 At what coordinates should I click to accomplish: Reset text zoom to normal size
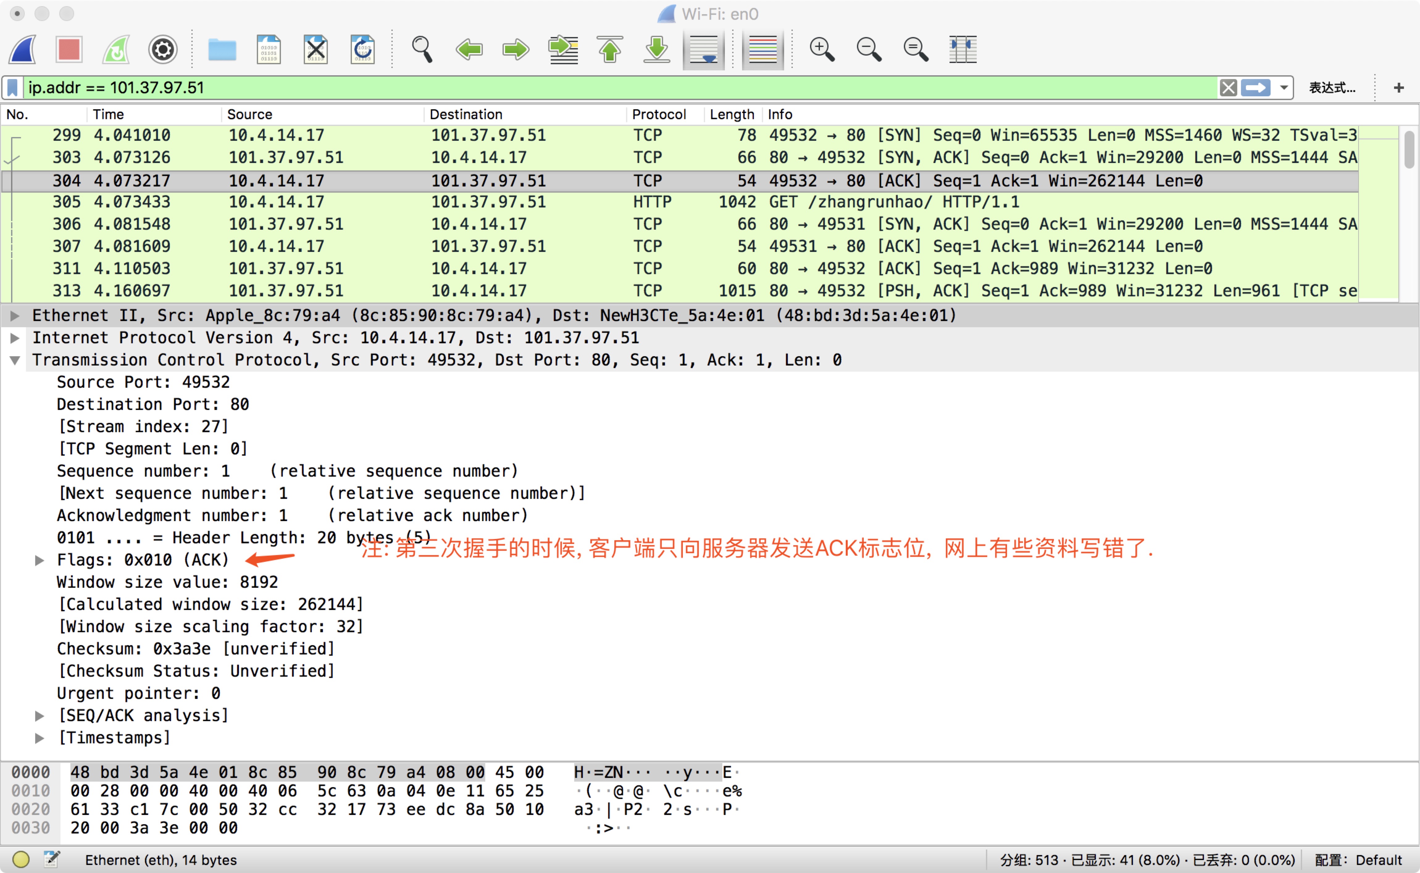pyautogui.click(x=916, y=50)
